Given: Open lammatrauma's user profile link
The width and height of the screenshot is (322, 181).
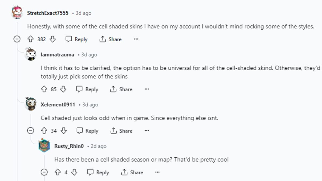Looking at the screenshot, I should tap(57, 55).
